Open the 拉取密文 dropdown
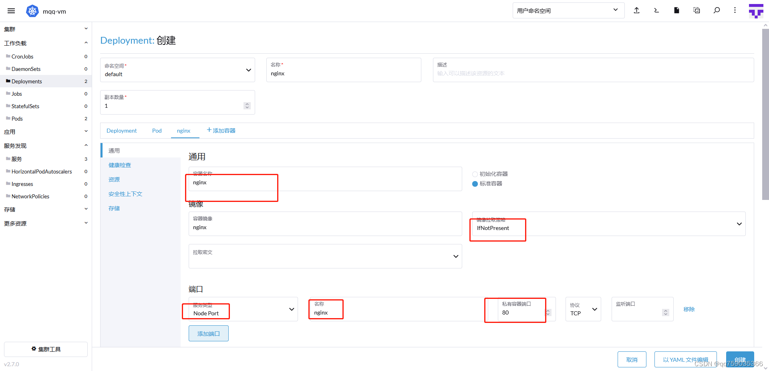The height and width of the screenshot is (371, 769). (325, 256)
